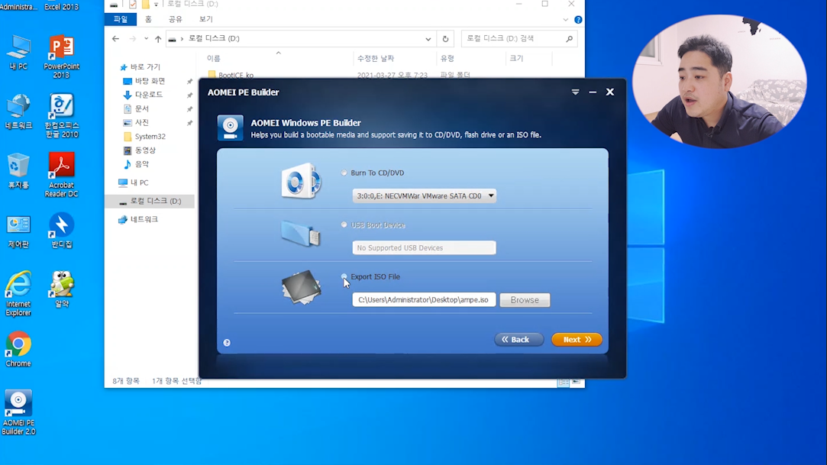Go back in File Explorer navigation

click(x=115, y=38)
